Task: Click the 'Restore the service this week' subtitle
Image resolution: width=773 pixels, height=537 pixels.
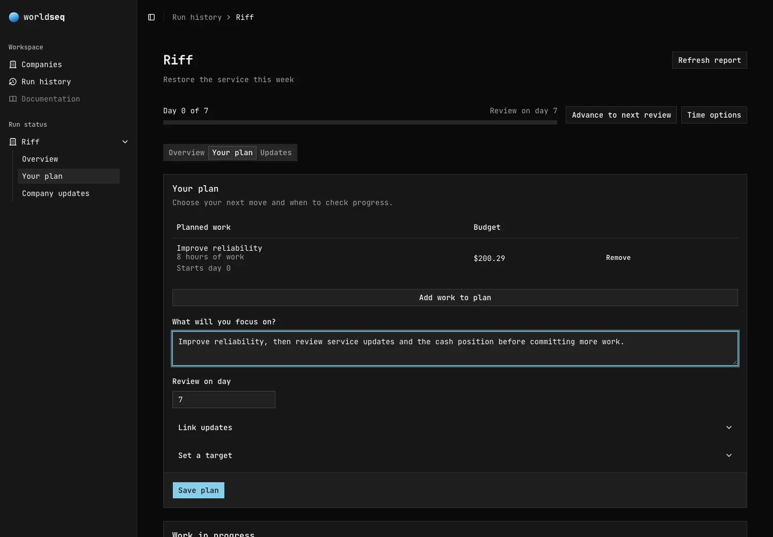Action: pyautogui.click(x=229, y=79)
